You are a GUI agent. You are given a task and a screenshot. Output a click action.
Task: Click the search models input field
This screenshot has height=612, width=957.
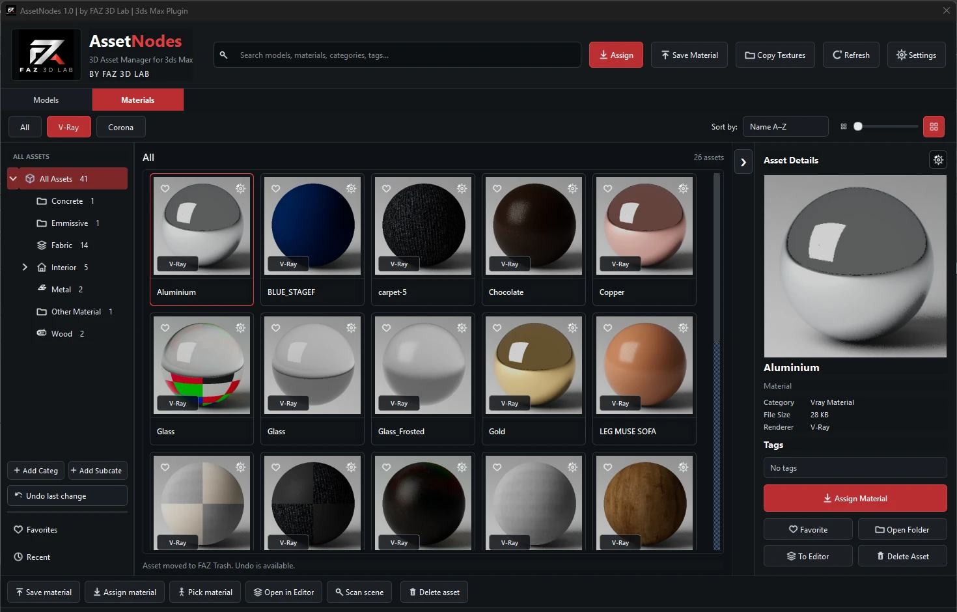(397, 55)
